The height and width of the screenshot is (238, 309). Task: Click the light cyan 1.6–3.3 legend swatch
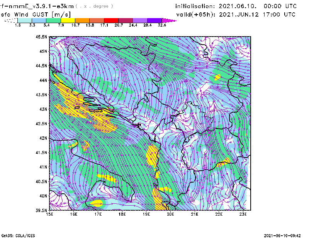tap(25, 20)
